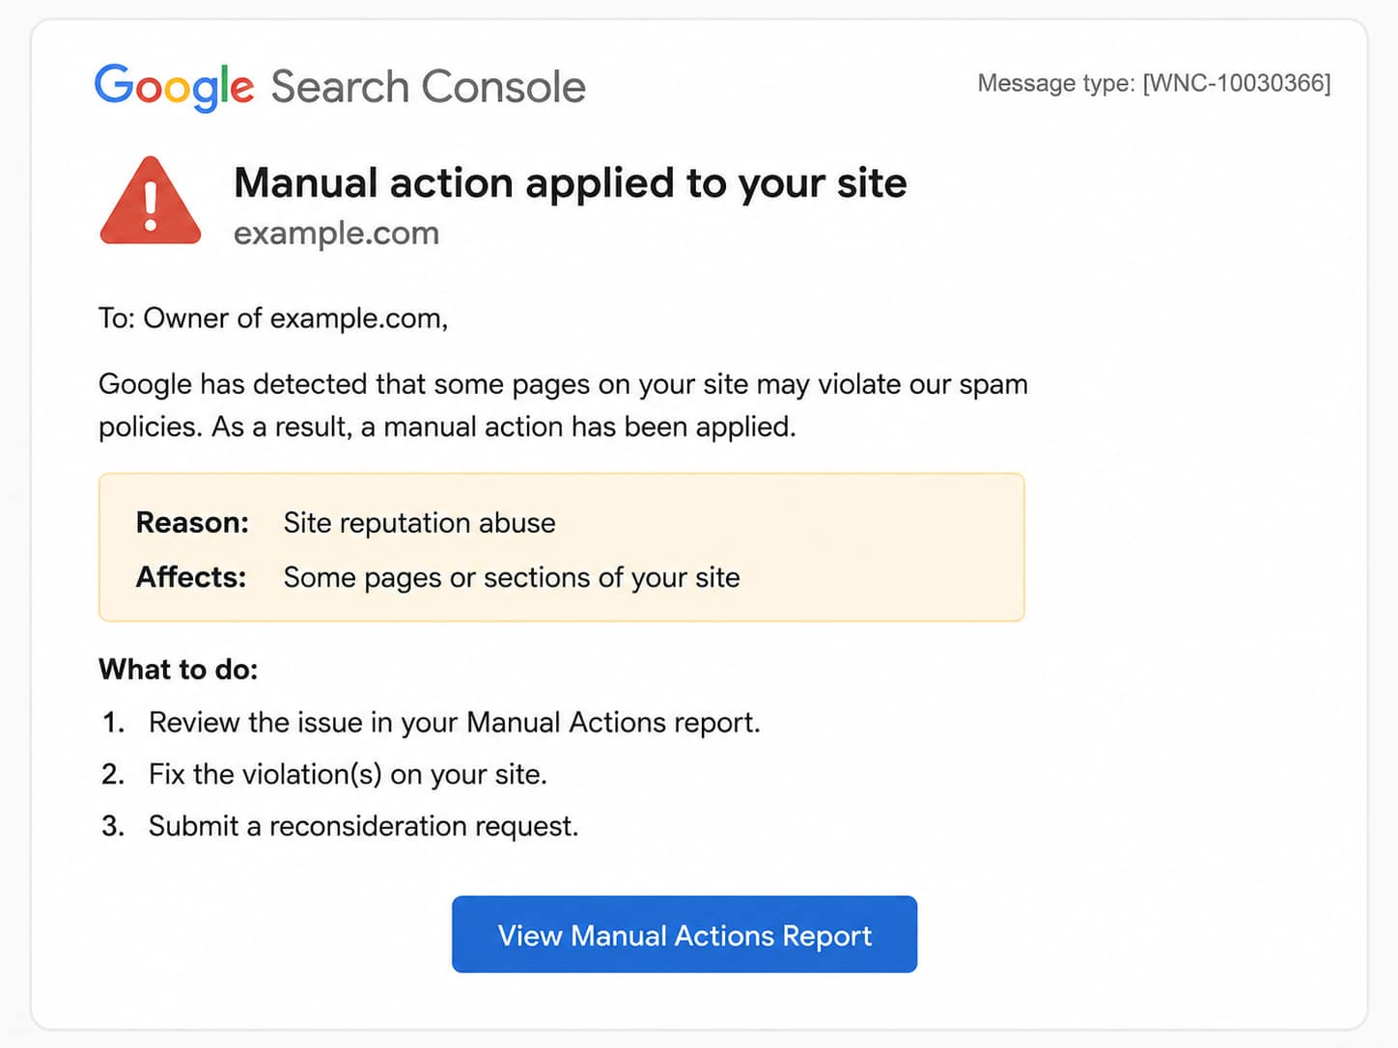Click the Google Search Console logo
This screenshot has width=1398, height=1048.
(340, 87)
